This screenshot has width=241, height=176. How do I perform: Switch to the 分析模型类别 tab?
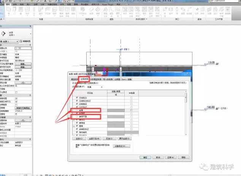(x=96, y=79)
